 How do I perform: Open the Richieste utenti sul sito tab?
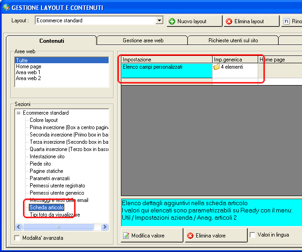(233, 40)
